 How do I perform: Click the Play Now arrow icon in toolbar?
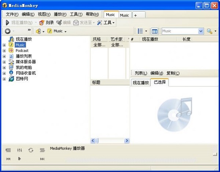coord(7,23)
